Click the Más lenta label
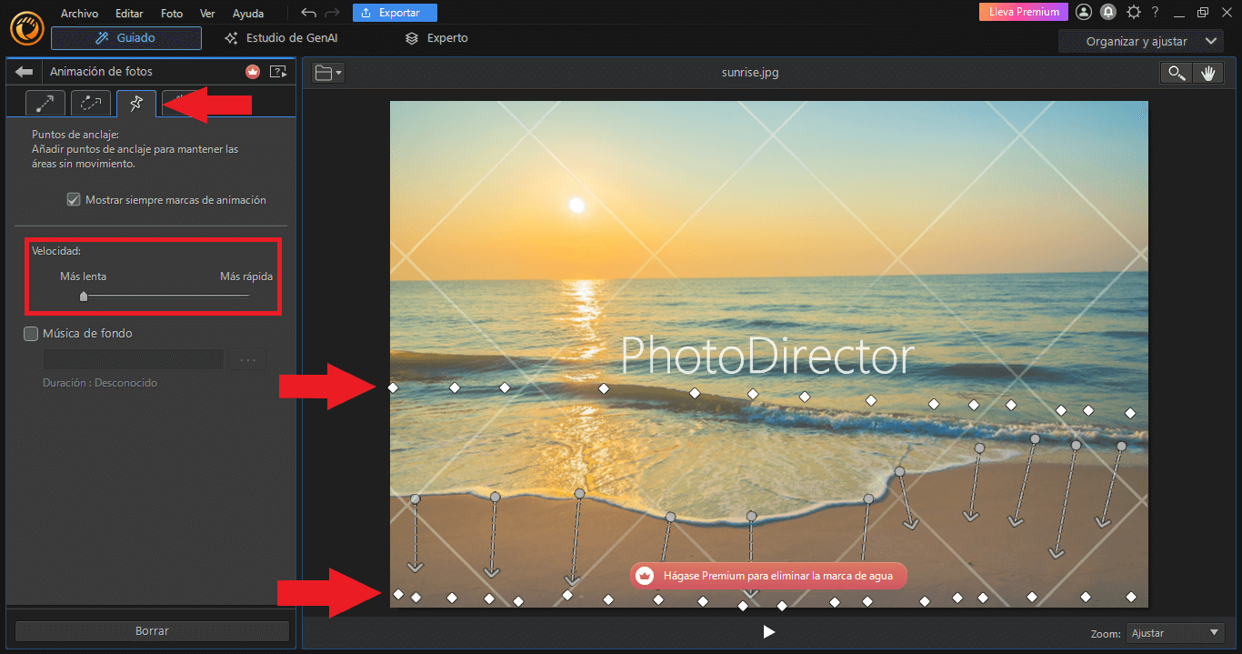 click(x=84, y=277)
